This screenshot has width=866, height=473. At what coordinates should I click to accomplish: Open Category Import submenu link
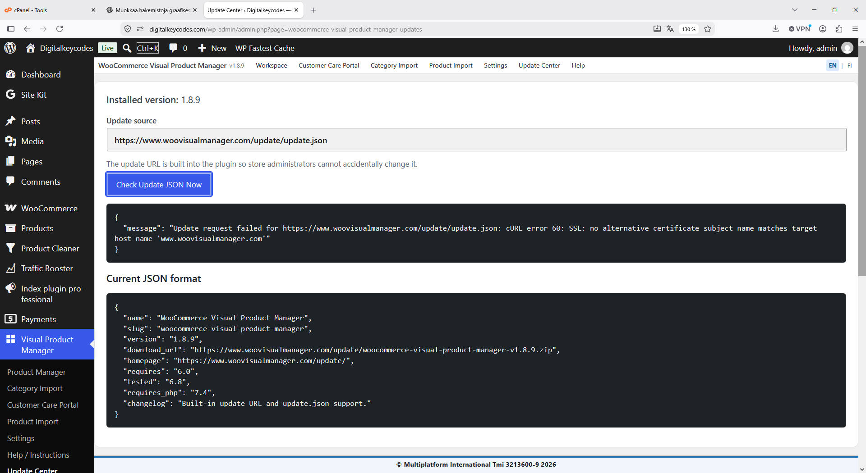click(x=35, y=388)
